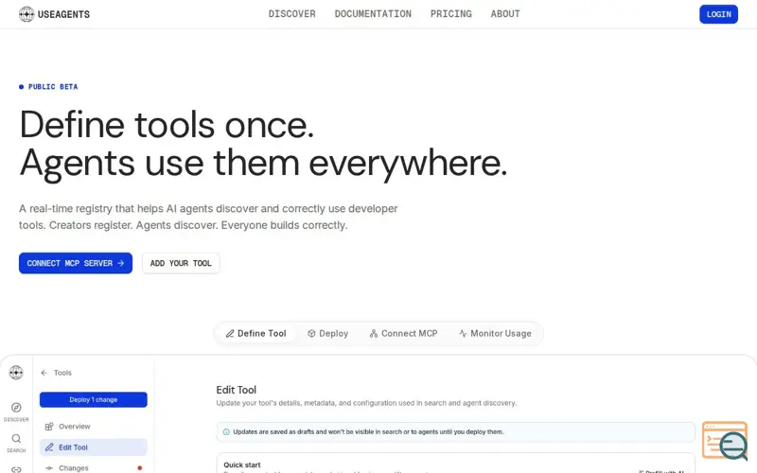The image size is (757, 473).
Task: Click the Edit Tool heading
Action: tap(236, 390)
